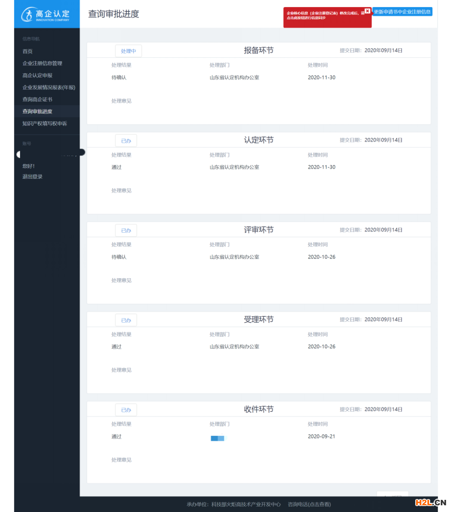
Task: Click the 处理中 badge on 报备环节
Action: tap(128, 51)
